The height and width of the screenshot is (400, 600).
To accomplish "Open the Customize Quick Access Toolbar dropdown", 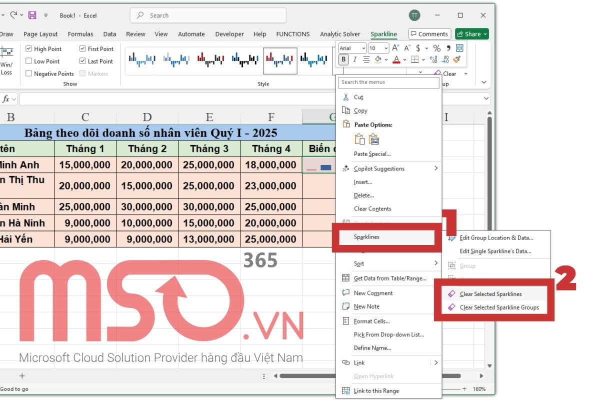I will [45, 15].
